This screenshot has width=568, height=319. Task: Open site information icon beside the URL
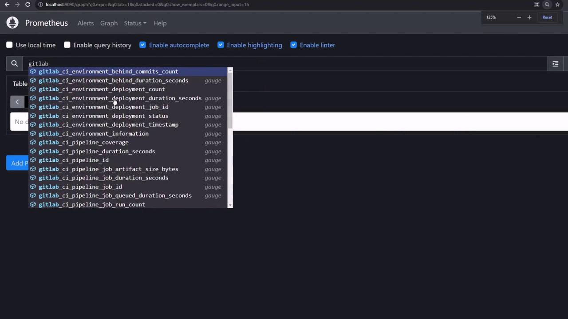(40, 4)
